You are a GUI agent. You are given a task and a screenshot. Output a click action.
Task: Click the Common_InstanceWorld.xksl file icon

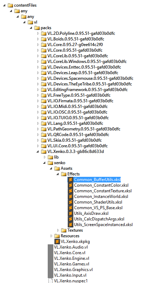(71, 197)
